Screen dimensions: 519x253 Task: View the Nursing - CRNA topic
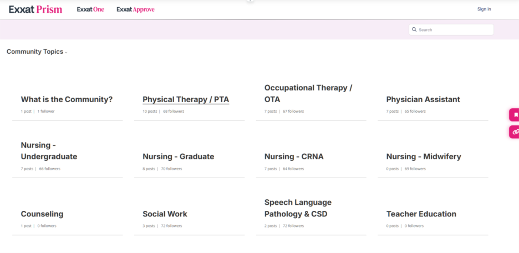pos(294,156)
